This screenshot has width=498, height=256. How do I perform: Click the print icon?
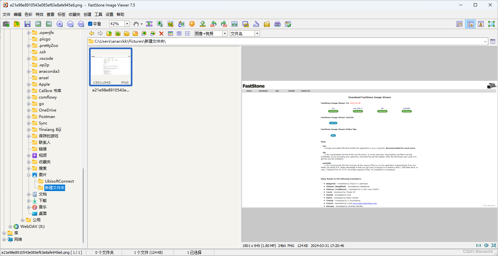point(277,24)
